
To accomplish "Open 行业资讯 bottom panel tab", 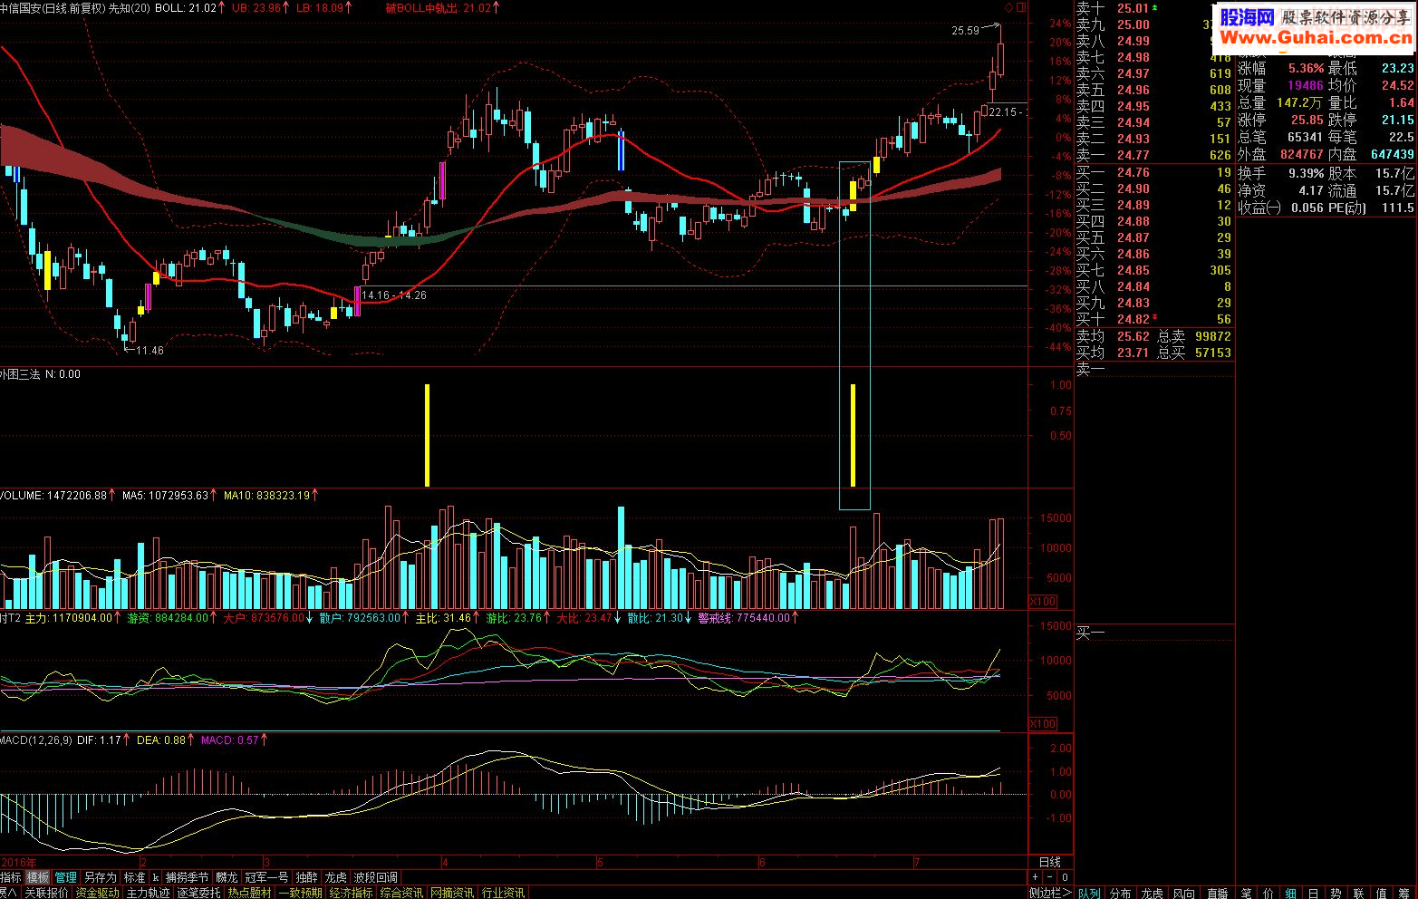I will [503, 893].
